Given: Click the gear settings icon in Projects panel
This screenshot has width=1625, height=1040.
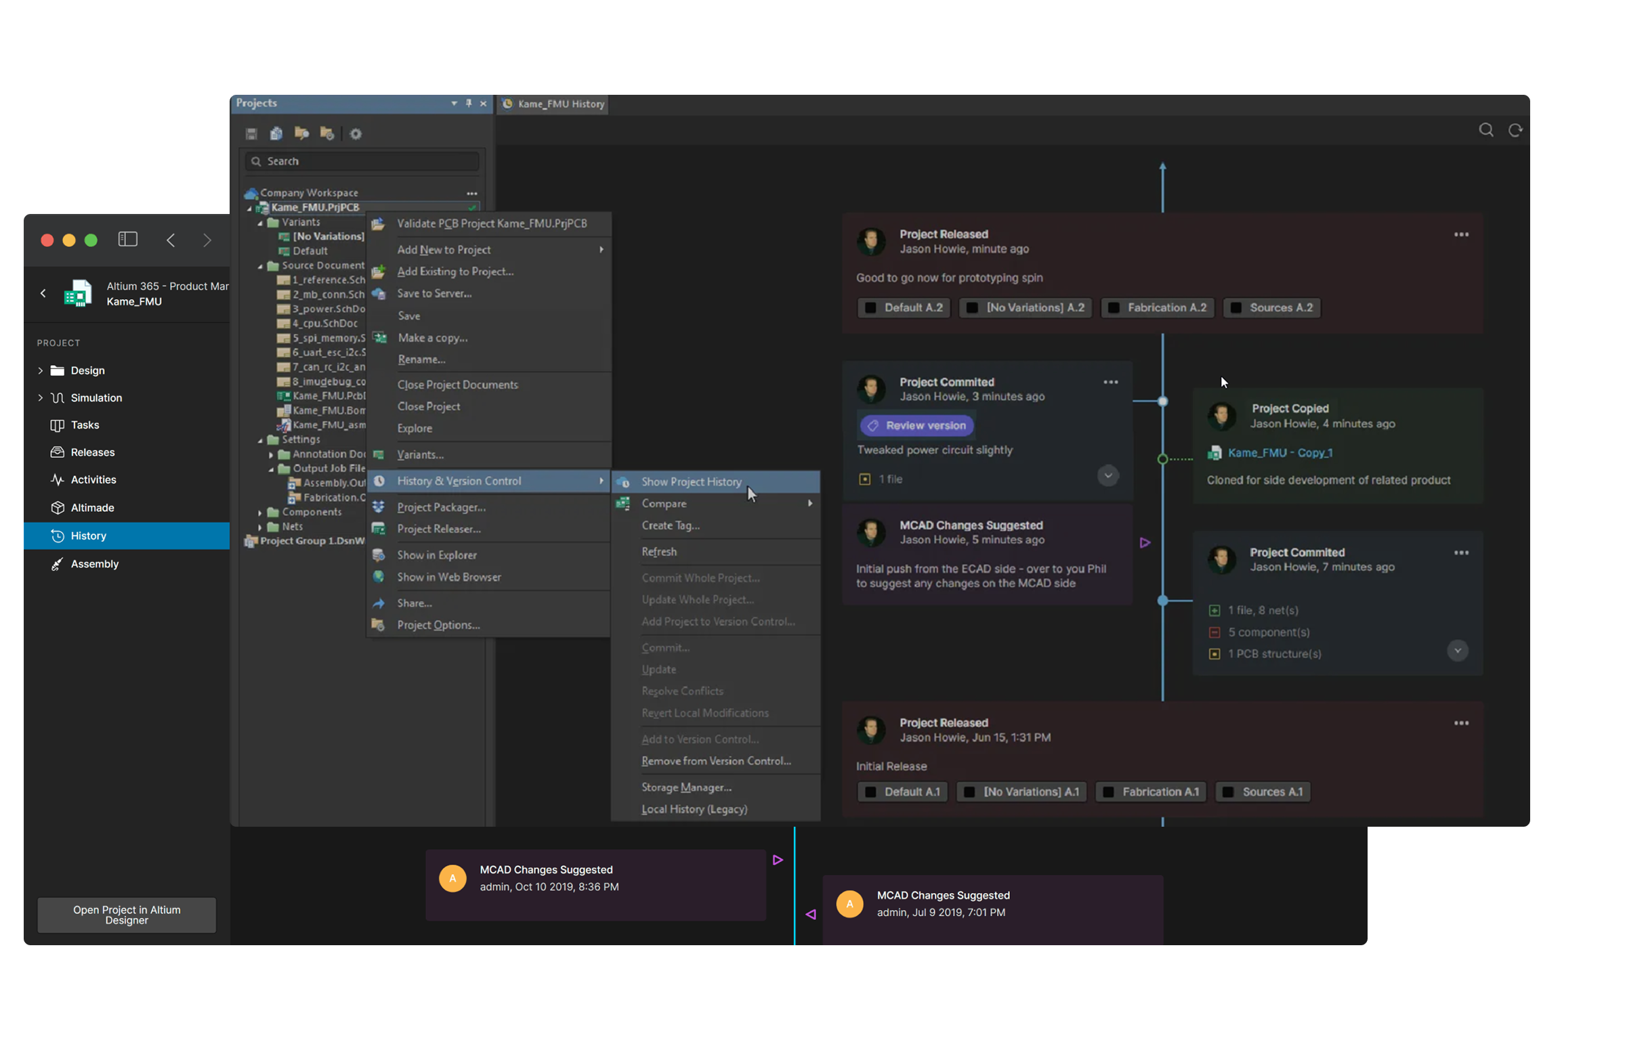Looking at the screenshot, I should pyautogui.click(x=356, y=134).
